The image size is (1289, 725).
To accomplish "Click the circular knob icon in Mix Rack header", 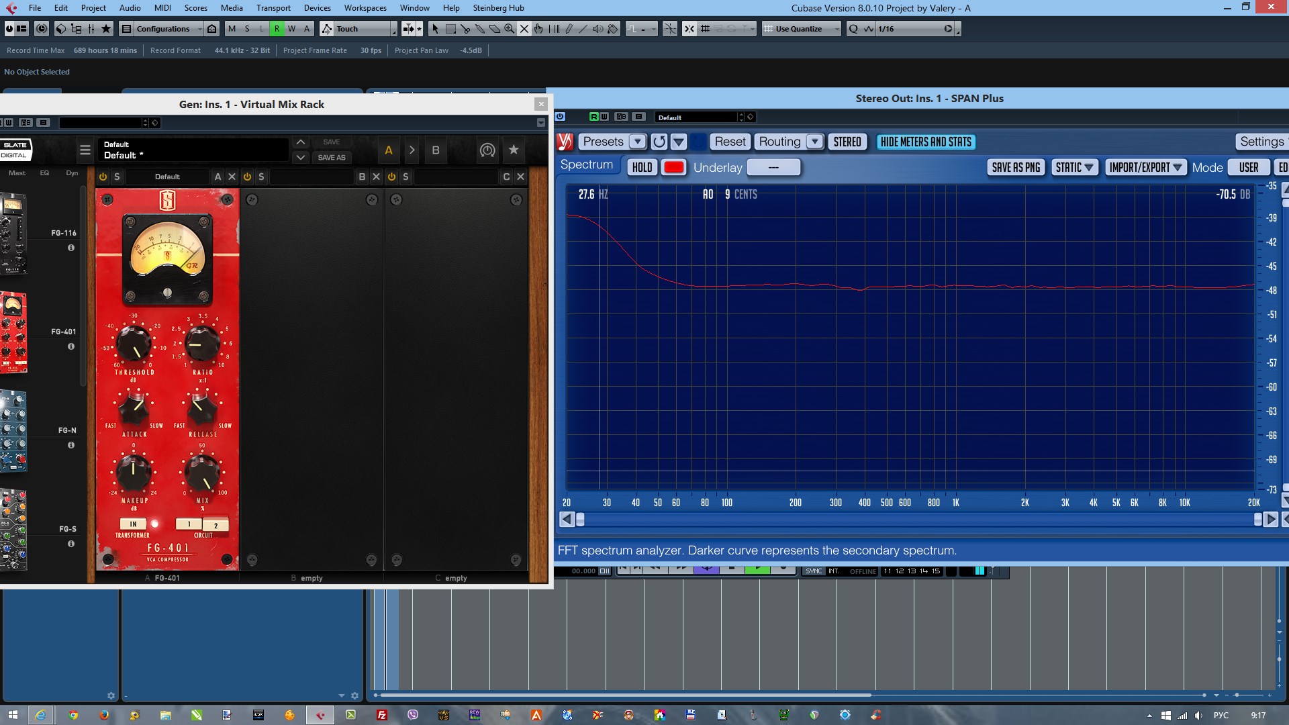I will click(487, 150).
